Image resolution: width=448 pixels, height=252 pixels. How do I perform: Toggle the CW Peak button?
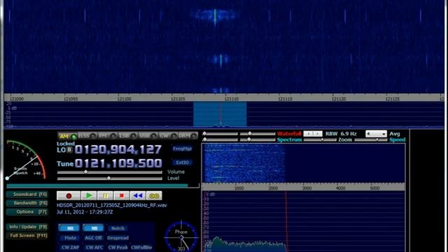click(x=118, y=247)
